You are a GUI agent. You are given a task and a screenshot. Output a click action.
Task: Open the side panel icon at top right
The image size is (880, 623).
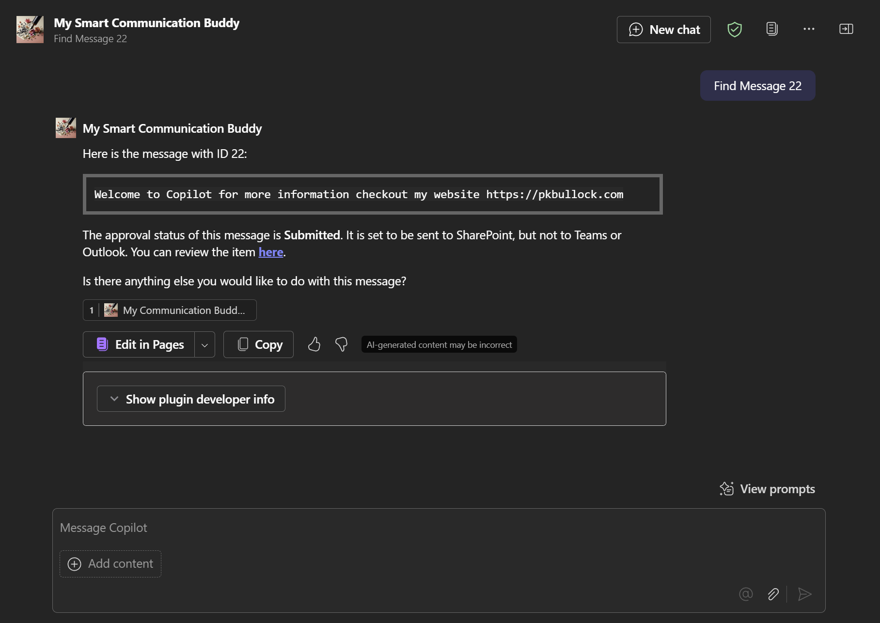(846, 29)
